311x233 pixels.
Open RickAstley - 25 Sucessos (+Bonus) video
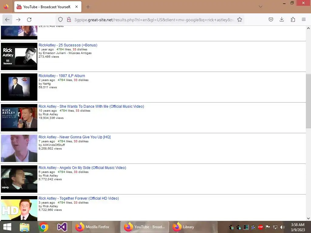pos(68,45)
